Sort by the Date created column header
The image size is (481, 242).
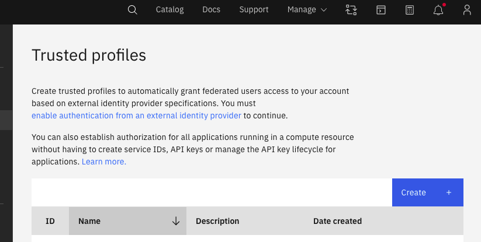(337, 221)
